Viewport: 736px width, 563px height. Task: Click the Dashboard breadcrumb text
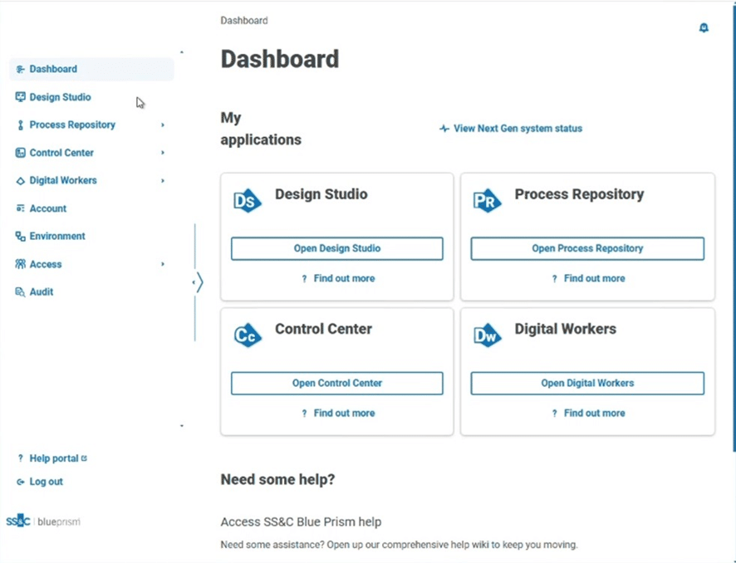[x=244, y=21]
